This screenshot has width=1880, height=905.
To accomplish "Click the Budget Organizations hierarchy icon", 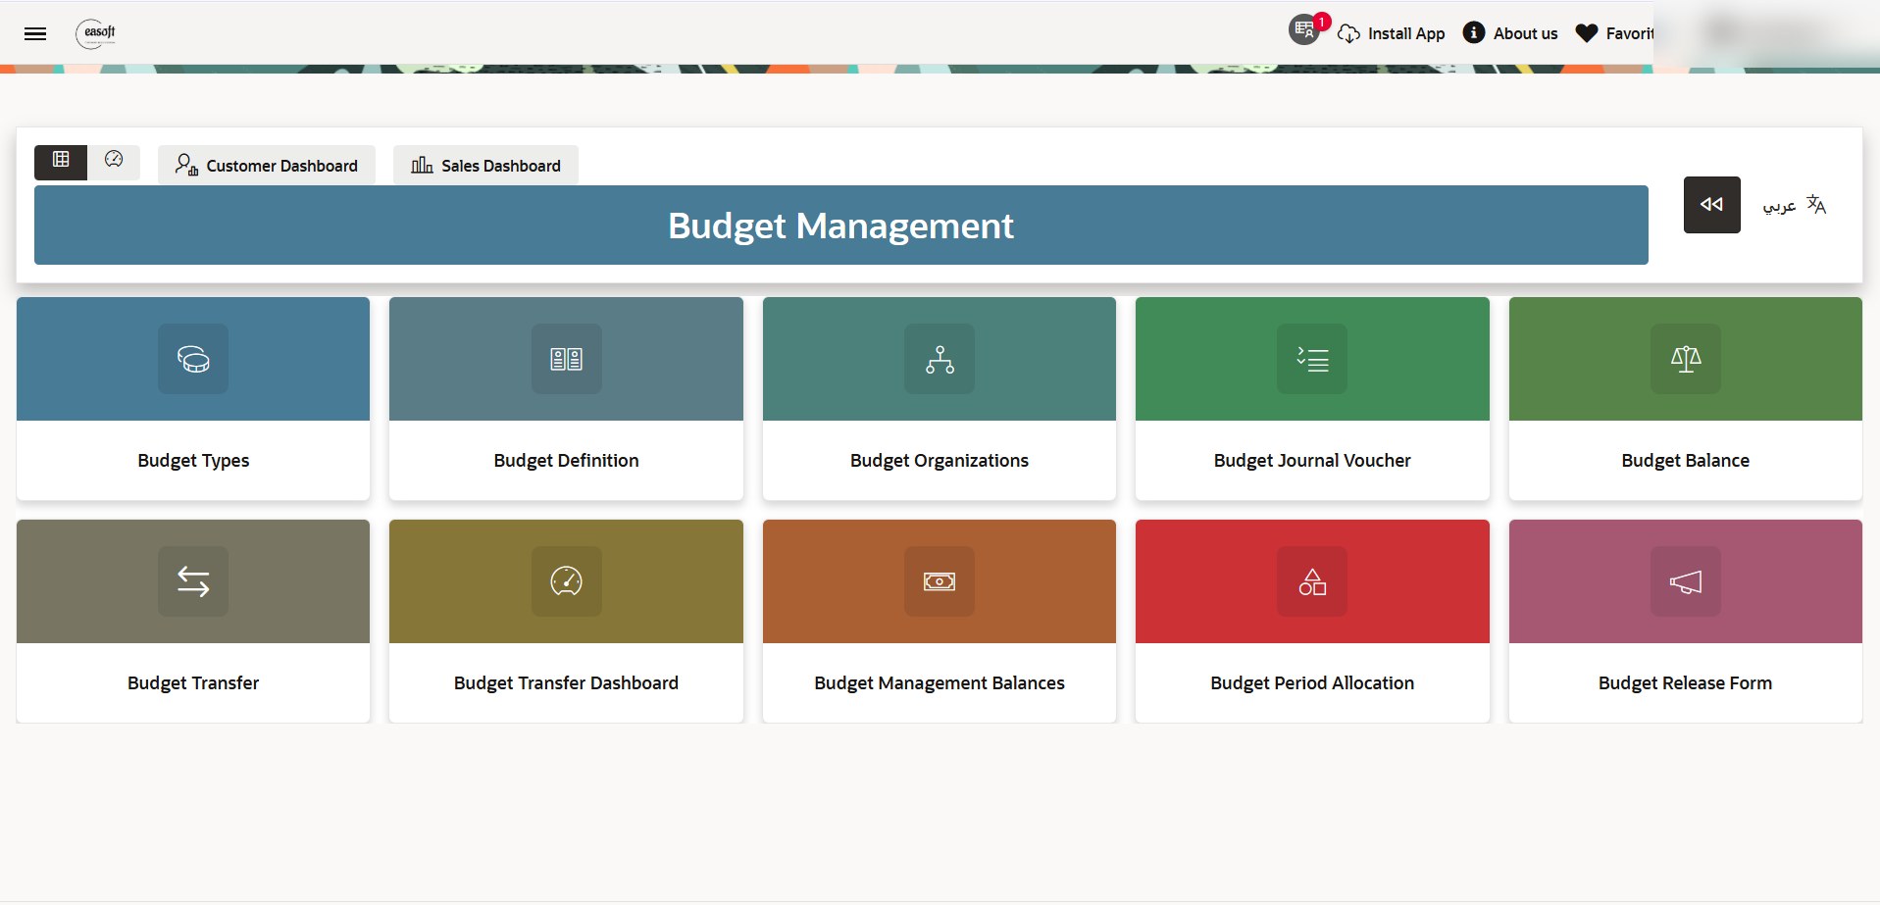I will (x=940, y=359).
